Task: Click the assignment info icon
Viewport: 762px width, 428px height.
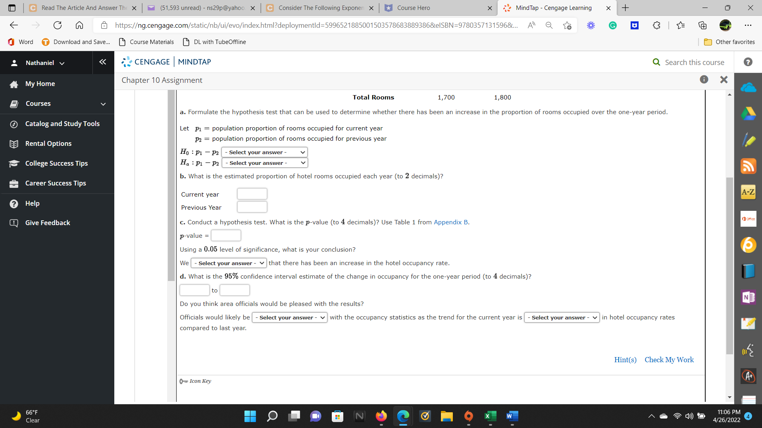Action: click(x=704, y=79)
